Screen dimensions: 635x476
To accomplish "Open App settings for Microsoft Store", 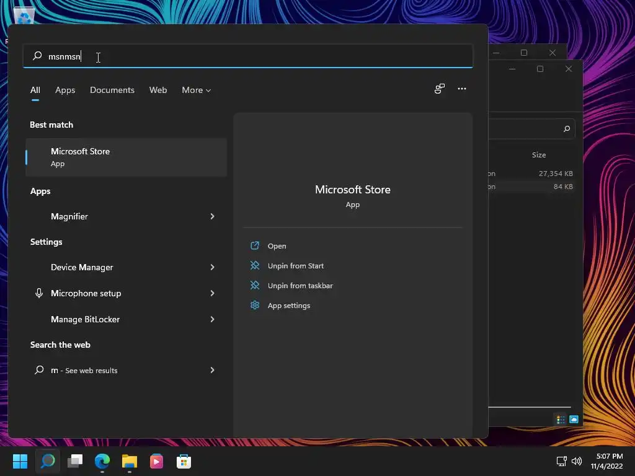I will tap(289, 306).
